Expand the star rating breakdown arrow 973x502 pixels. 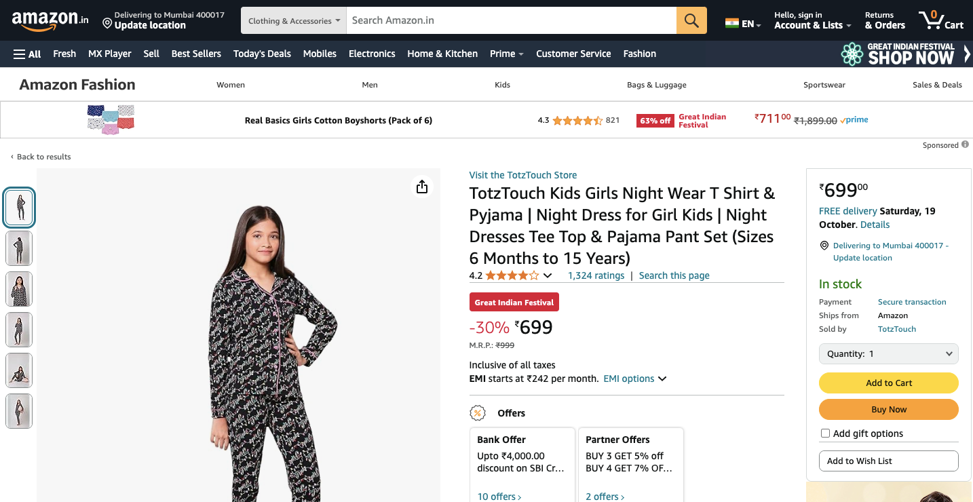[548, 275]
